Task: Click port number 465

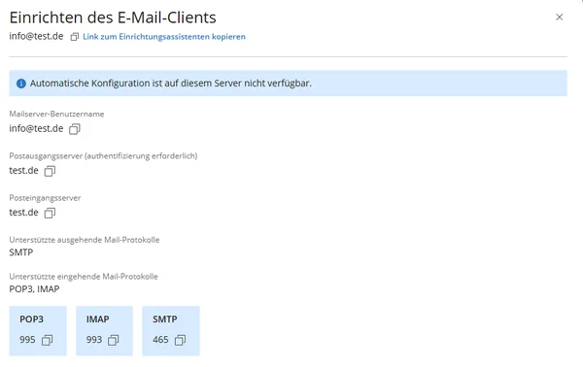Action: point(160,340)
